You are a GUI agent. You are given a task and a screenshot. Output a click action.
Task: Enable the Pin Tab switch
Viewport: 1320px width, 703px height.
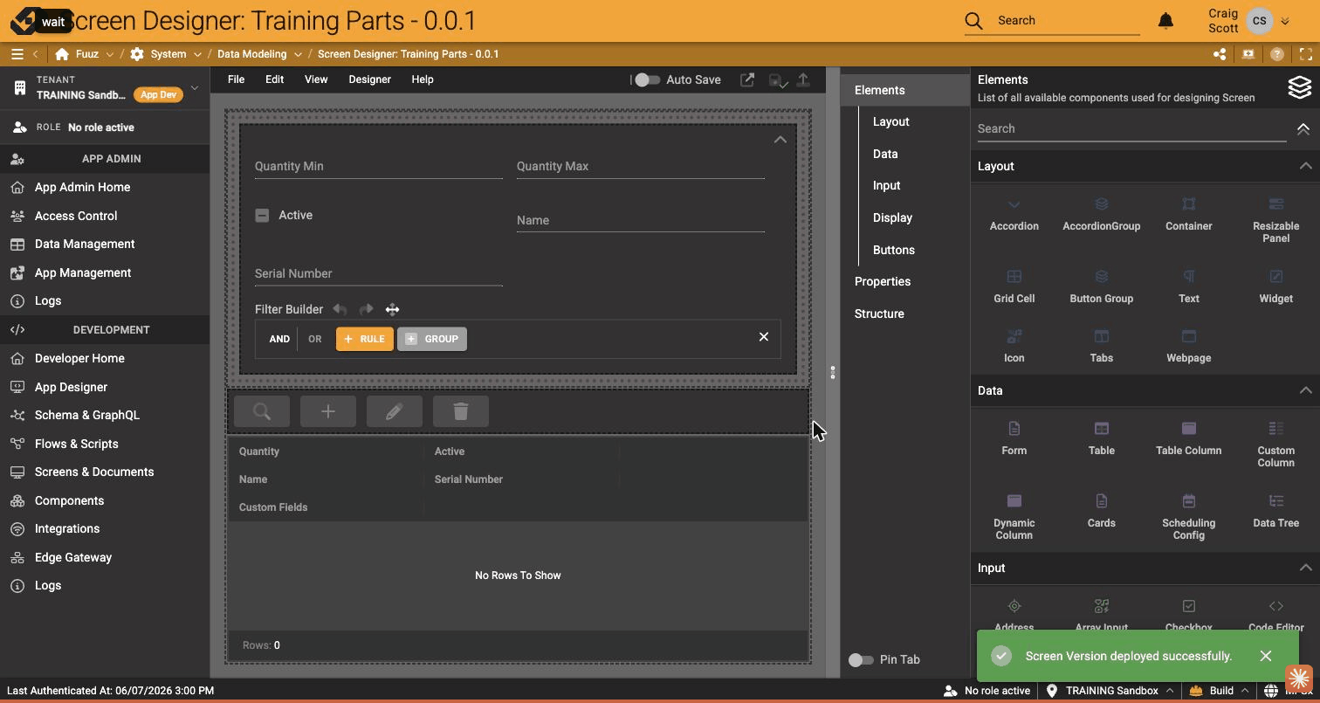point(861,659)
